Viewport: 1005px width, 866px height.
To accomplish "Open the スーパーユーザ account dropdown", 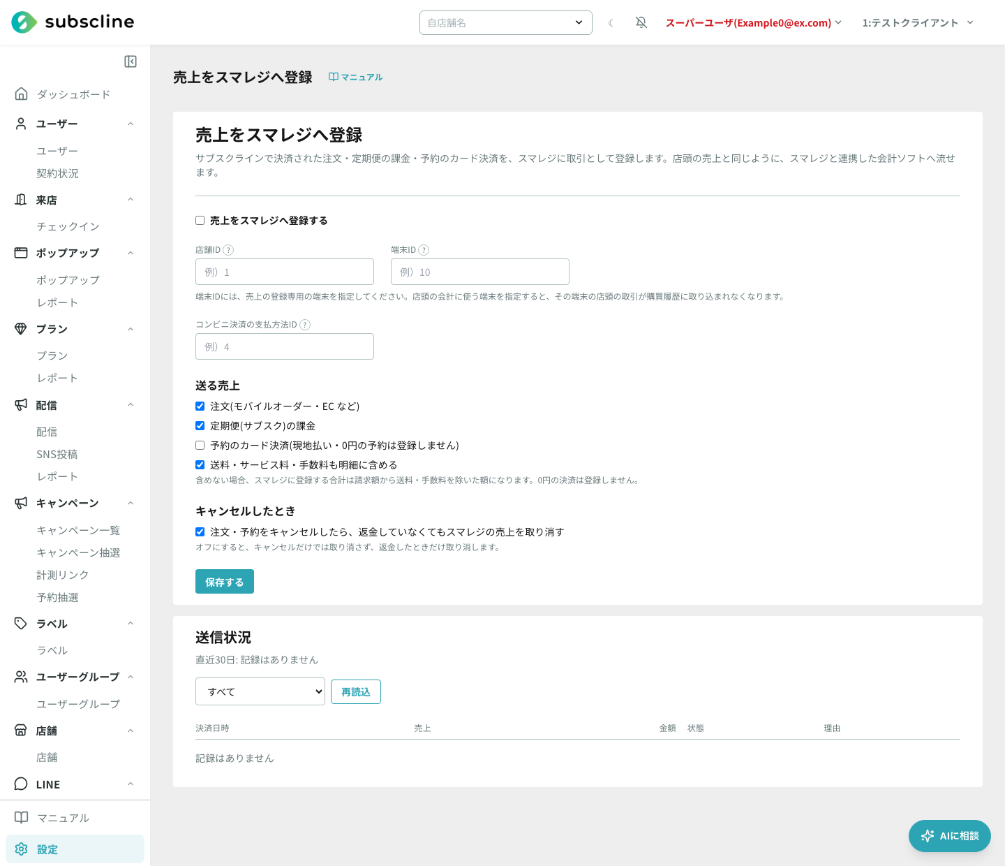I will (754, 23).
